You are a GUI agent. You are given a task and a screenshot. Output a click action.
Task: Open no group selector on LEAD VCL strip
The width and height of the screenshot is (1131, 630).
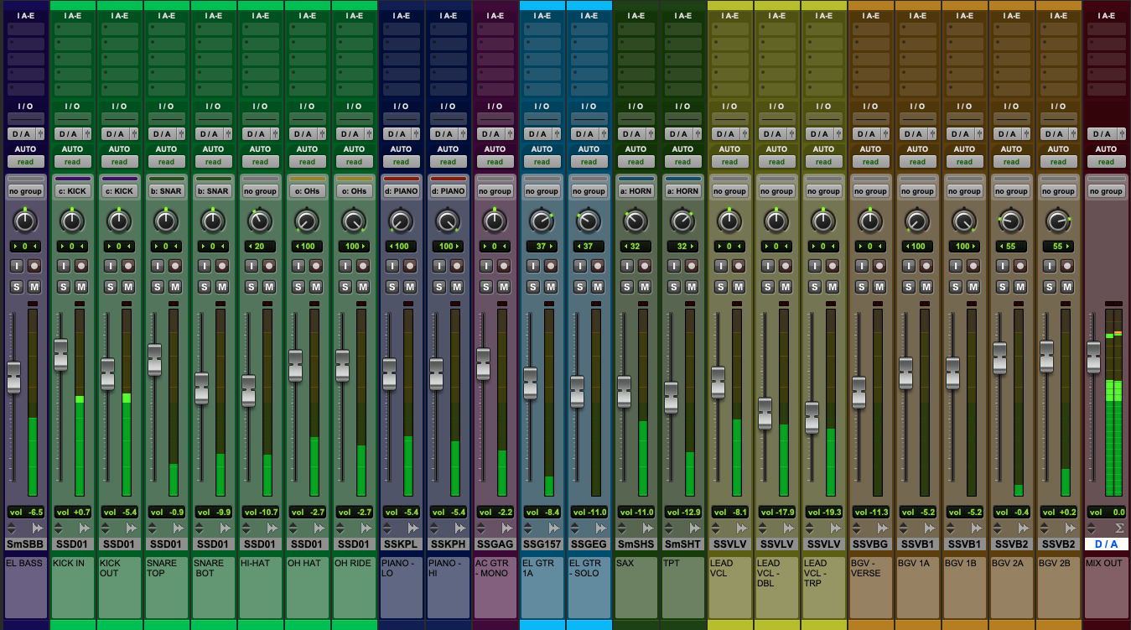coord(730,190)
